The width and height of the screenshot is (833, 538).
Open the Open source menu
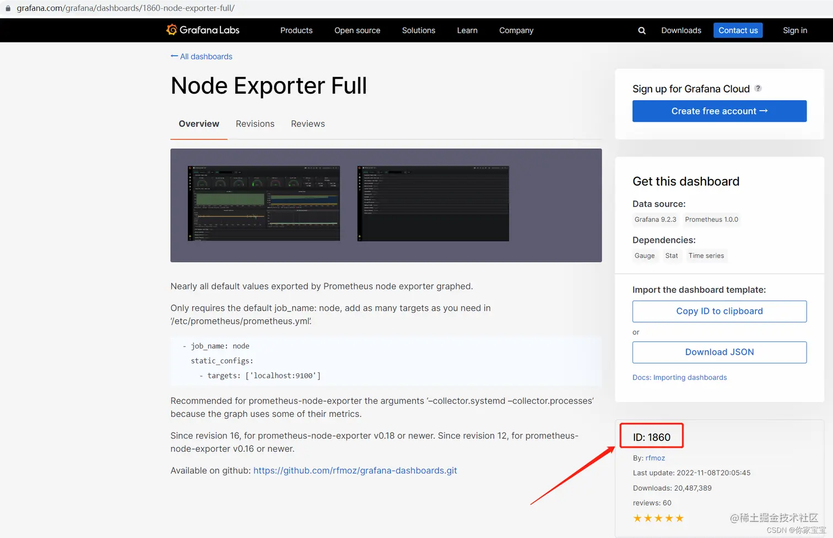point(357,30)
